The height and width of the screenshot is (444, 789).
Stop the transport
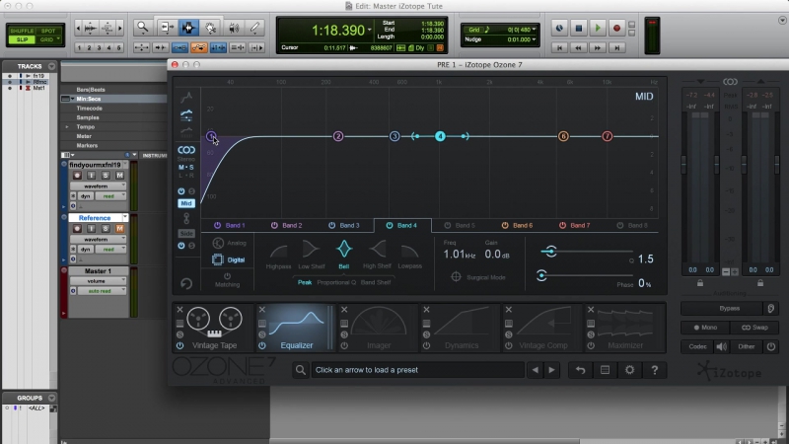tap(579, 29)
